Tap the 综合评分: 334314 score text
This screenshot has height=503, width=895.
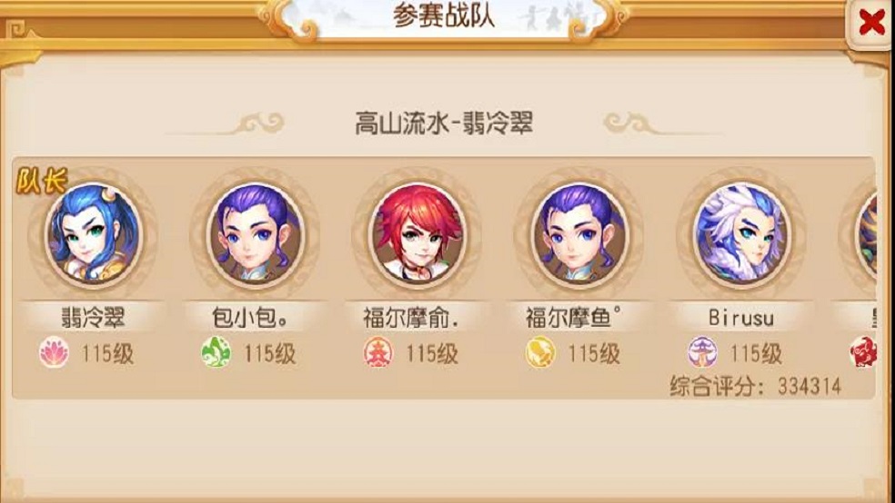[x=755, y=386]
